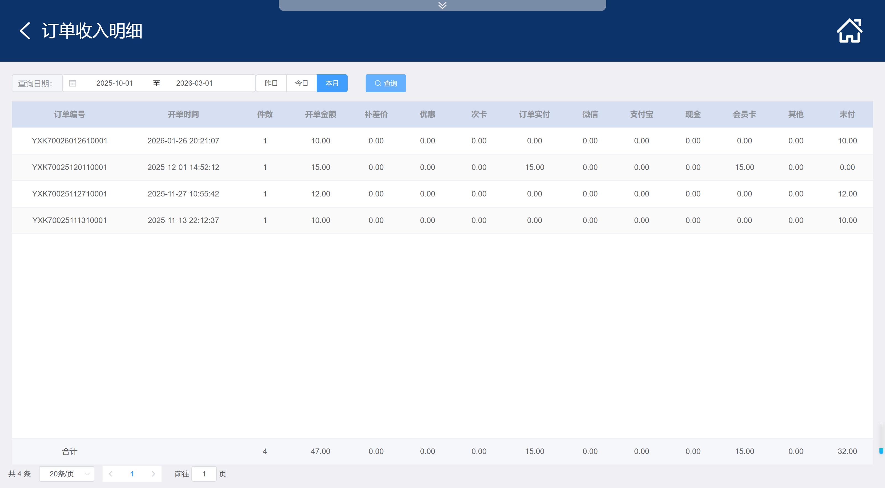Click the 订单实付 column header
The height and width of the screenshot is (488, 885).
pyautogui.click(x=534, y=114)
